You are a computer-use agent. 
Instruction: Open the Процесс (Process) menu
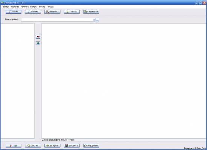(34, 7)
